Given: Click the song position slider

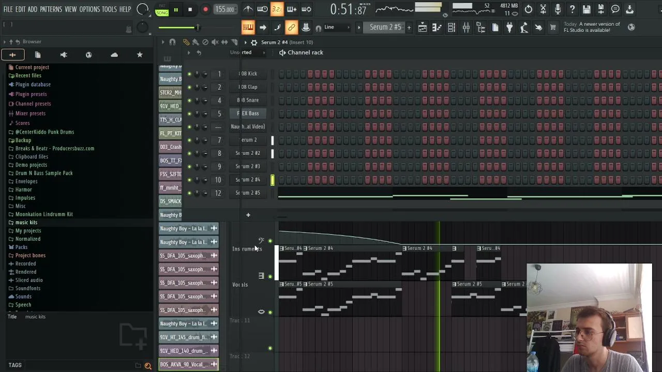Looking at the screenshot, I should [x=178, y=27].
